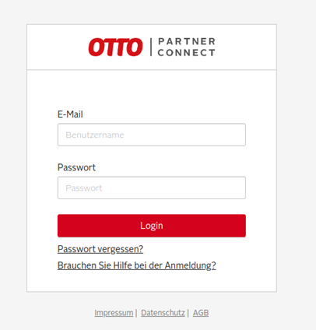This screenshot has width=316, height=330.
Task: Click the Passwort label above password field
Action: coord(76,167)
